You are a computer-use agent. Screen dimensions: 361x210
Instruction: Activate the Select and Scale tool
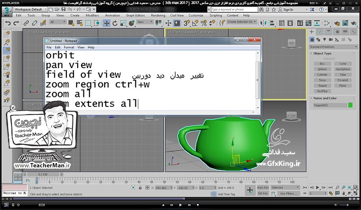pos(123,23)
